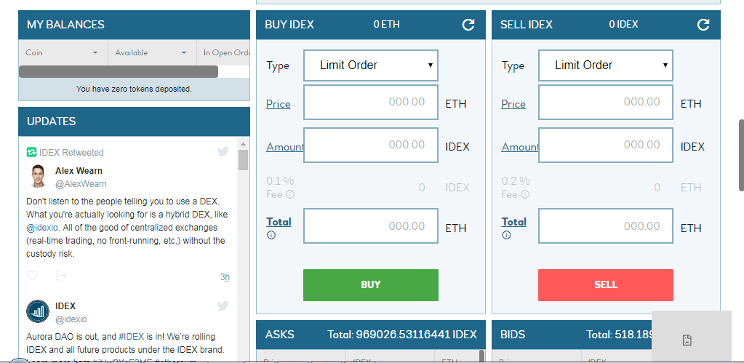Screen dimensions: 744x363
Task: Click the Twitter bird on IDEX tweet
Action: pyautogui.click(x=223, y=306)
